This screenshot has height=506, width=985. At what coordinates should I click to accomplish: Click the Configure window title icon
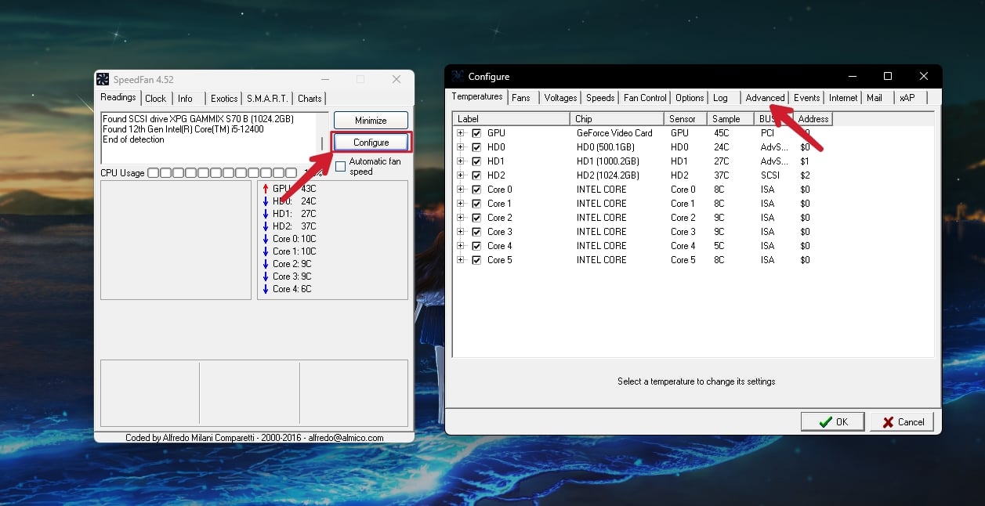pyautogui.click(x=457, y=76)
